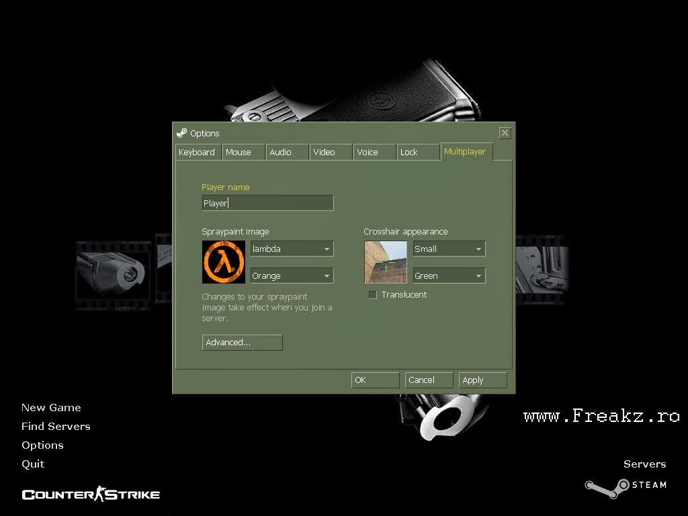Switch to the Keyboard tab

click(x=198, y=153)
